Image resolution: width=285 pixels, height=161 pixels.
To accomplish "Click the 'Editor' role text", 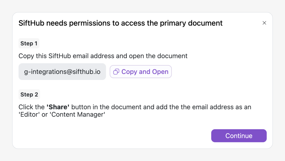I will (x=28, y=115).
